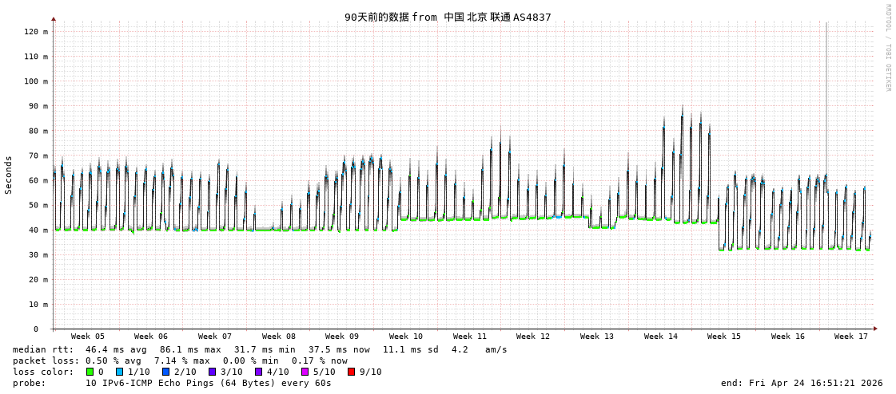Click the end timestamp Fri Apr 24 text

802,383
